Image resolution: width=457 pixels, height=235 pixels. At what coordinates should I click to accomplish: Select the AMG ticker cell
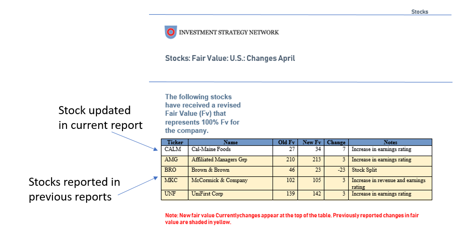pyautogui.click(x=172, y=160)
